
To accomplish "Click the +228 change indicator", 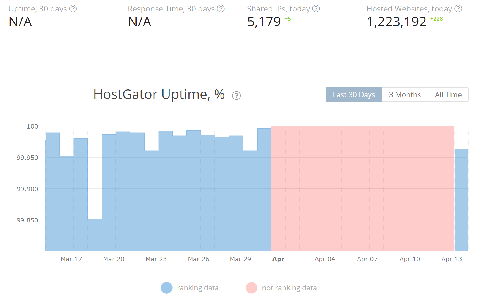I will 436,19.
